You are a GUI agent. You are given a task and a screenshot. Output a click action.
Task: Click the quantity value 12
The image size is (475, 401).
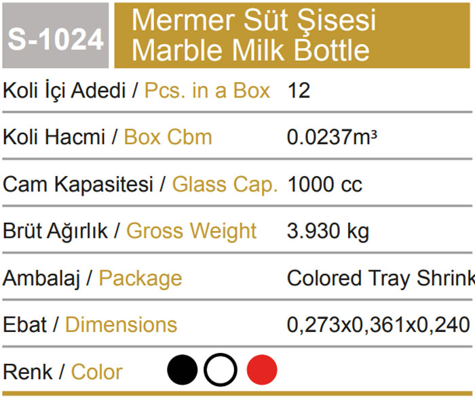click(x=299, y=91)
